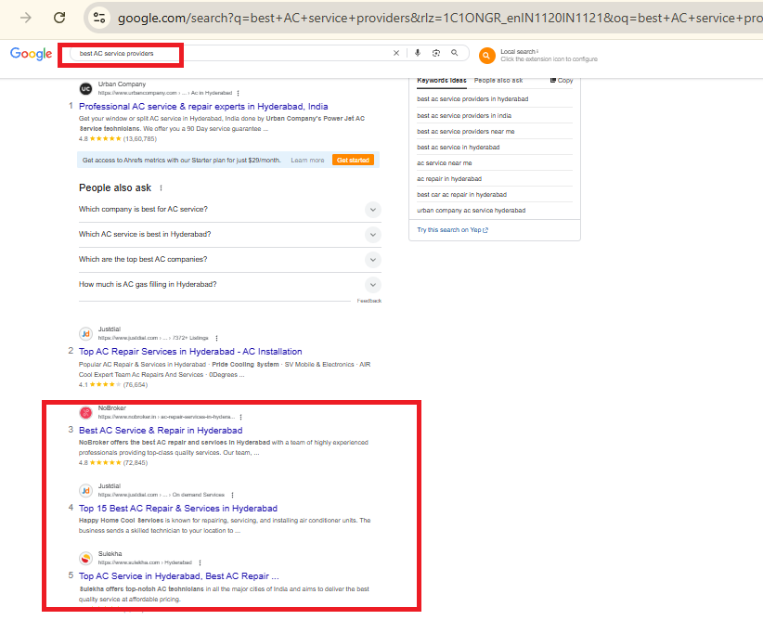The width and height of the screenshot is (763, 620).
Task: Open 'Top 15 Best AC Repair & Services' result
Action: click(178, 509)
